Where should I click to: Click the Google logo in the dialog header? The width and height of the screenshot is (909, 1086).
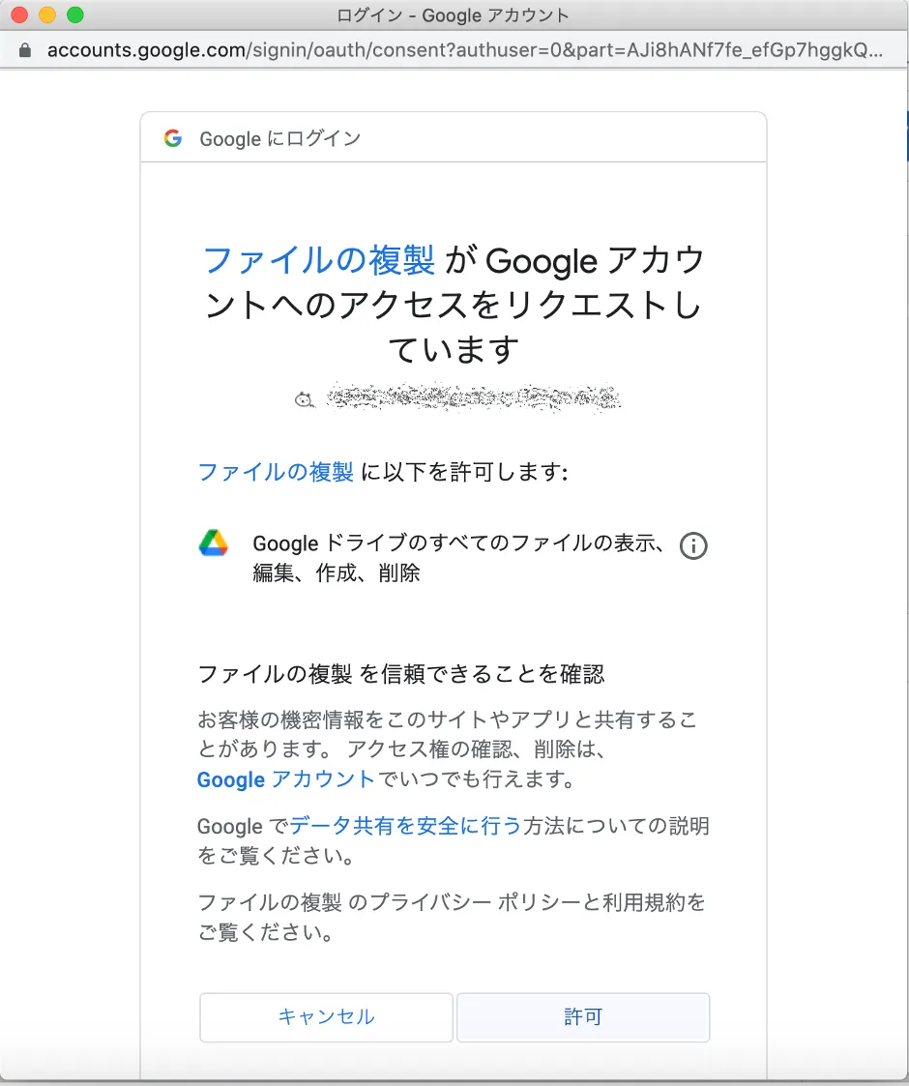click(x=173, y=138)
